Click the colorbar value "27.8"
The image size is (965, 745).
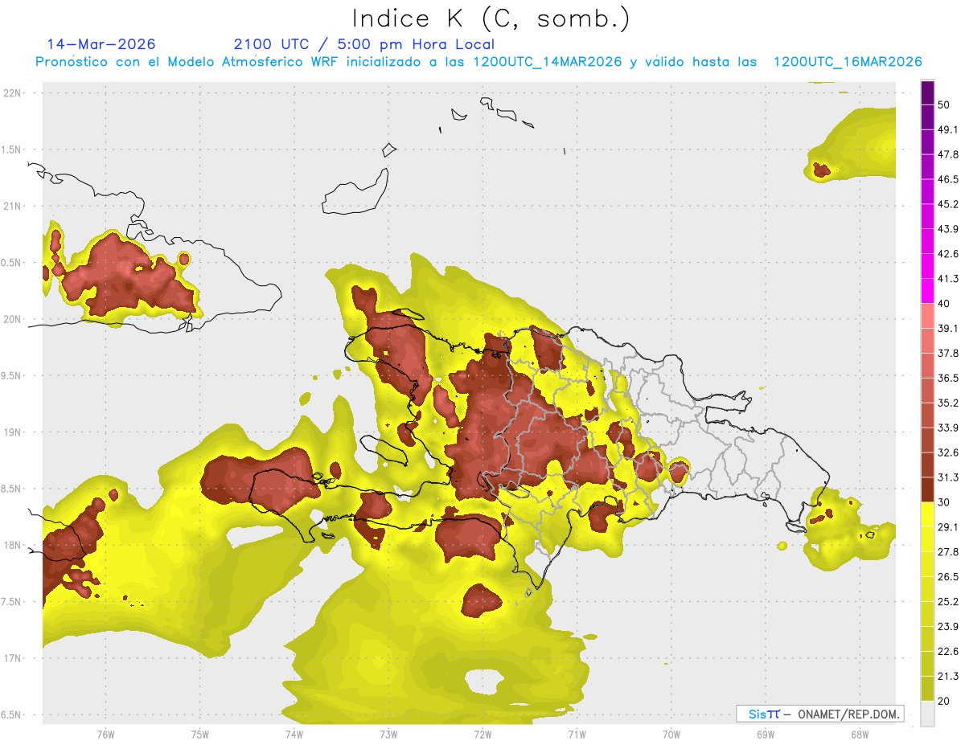tap(948, 552)
